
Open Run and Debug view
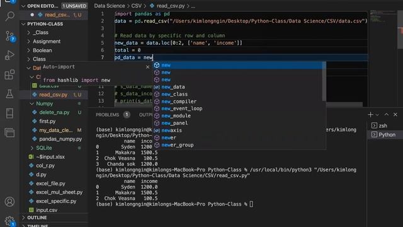click(10, 55)
